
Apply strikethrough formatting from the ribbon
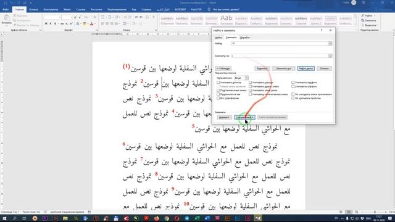point(62,23)
